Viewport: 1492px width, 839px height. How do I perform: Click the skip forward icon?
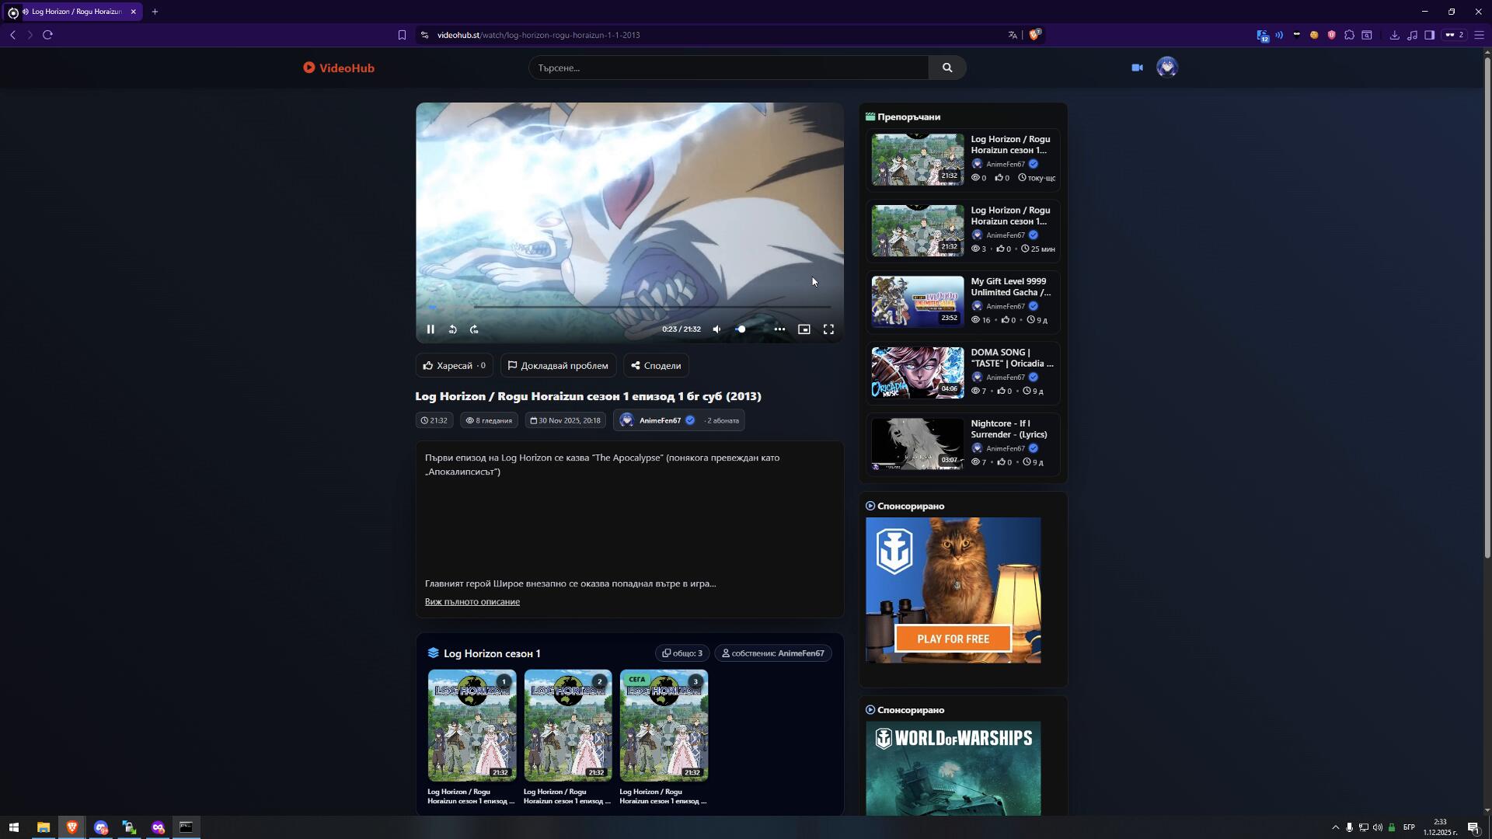tap(474, 329)
